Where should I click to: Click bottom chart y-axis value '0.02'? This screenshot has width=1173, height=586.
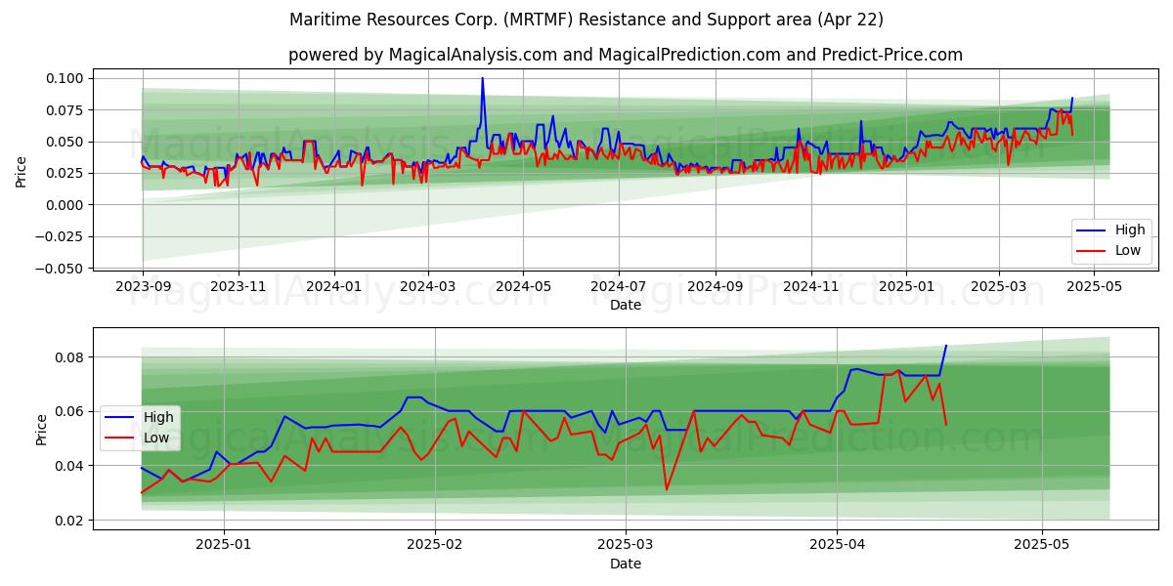(69, 521)
